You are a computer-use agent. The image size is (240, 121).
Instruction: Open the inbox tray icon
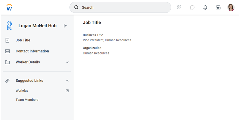click(x=218, y=7)
